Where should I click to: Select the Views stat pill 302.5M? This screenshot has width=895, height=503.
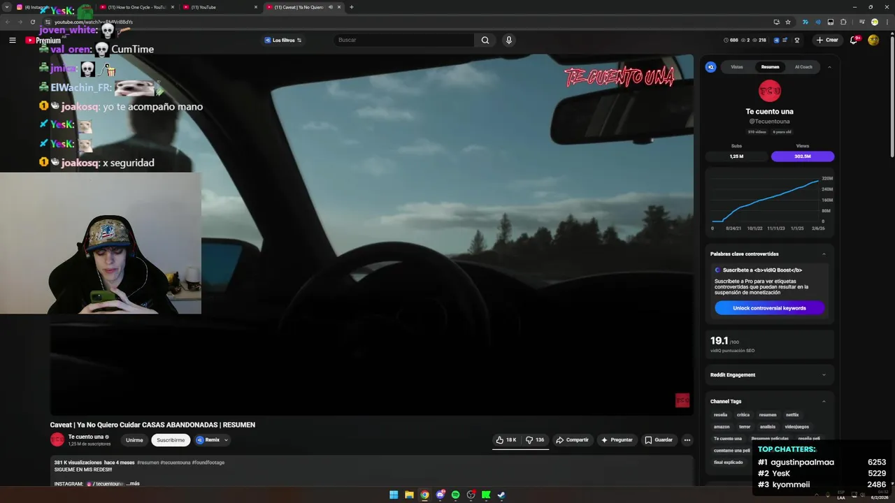(803, 156)
